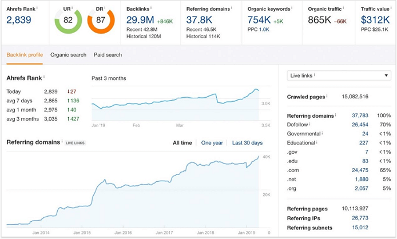Open the Live links dropdown
The image size is (397, 239).
point(339,75)
